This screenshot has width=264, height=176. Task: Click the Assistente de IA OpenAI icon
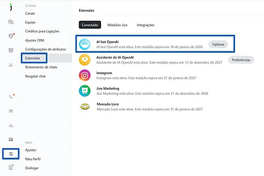point(85,60)
